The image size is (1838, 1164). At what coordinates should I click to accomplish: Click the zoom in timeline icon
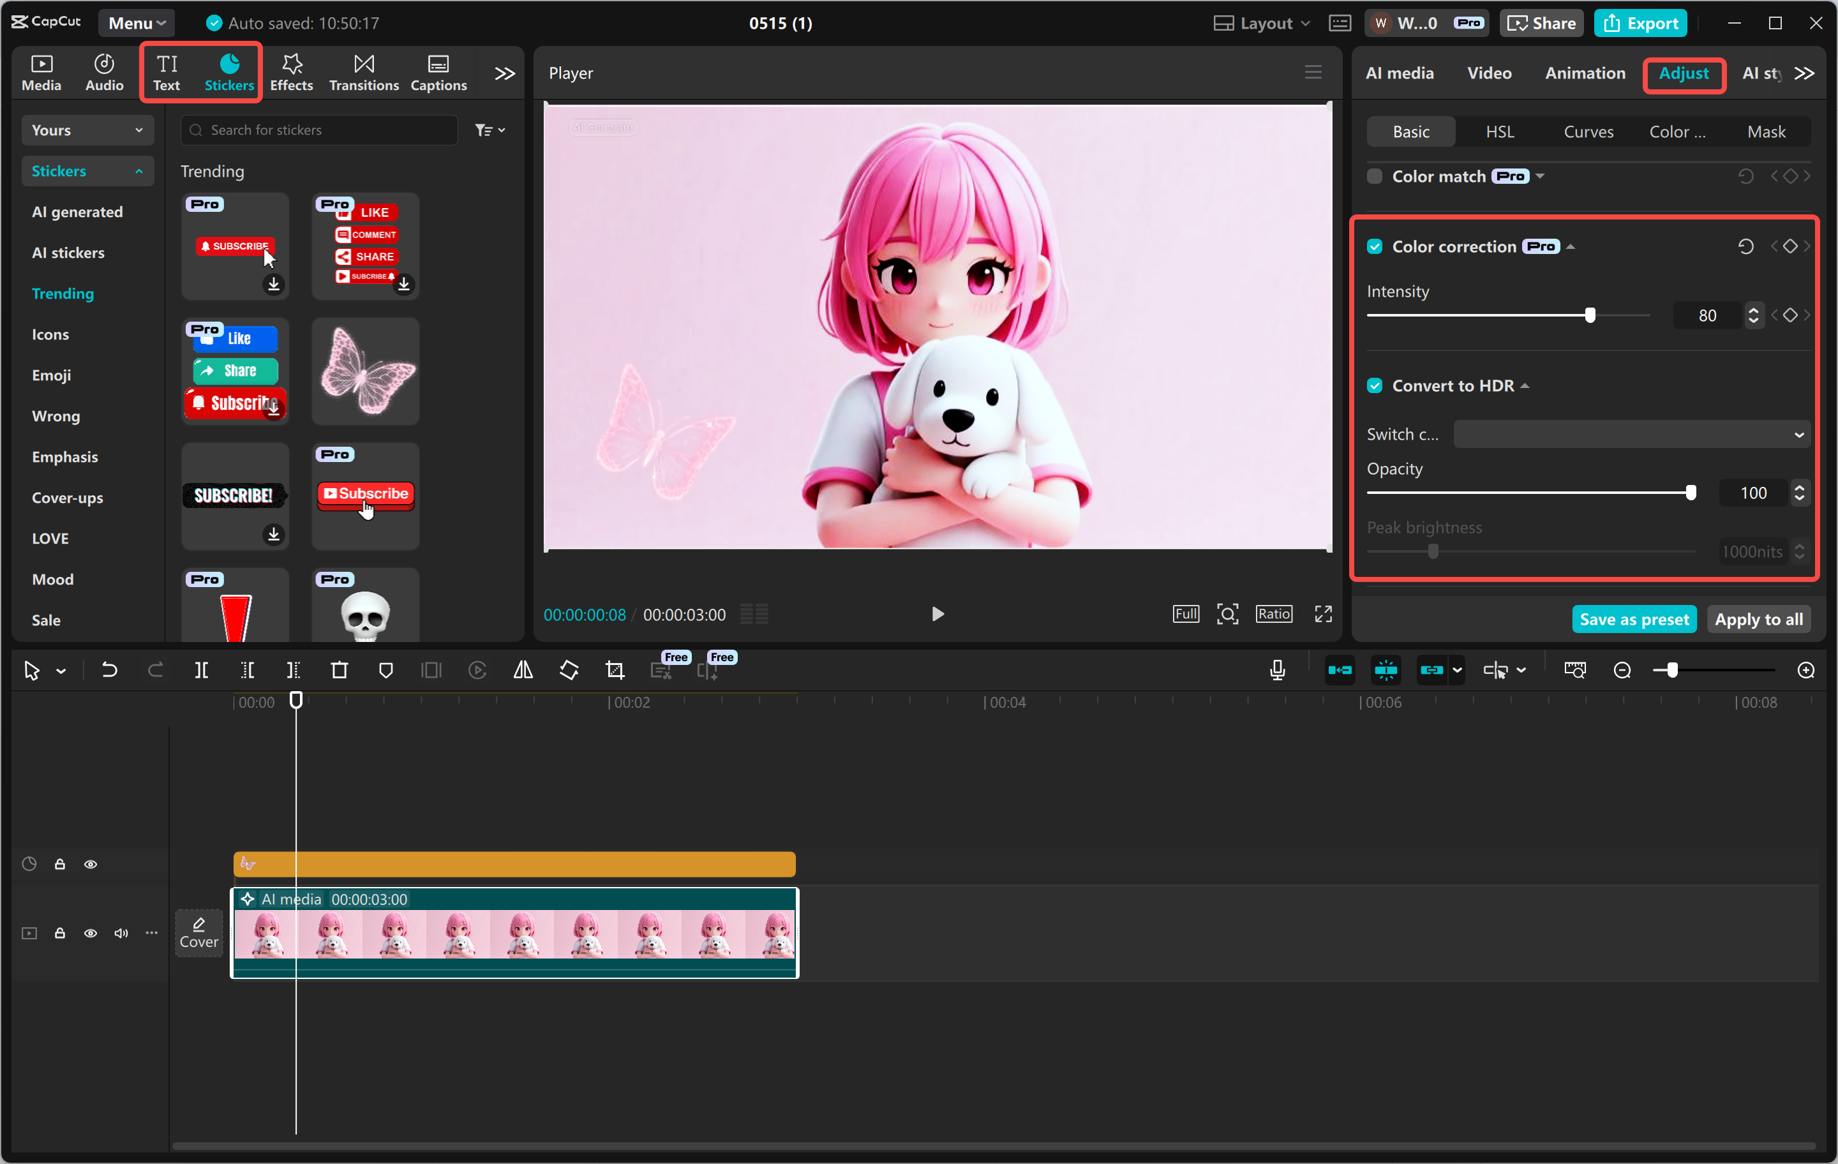[x=1806, y=670]
